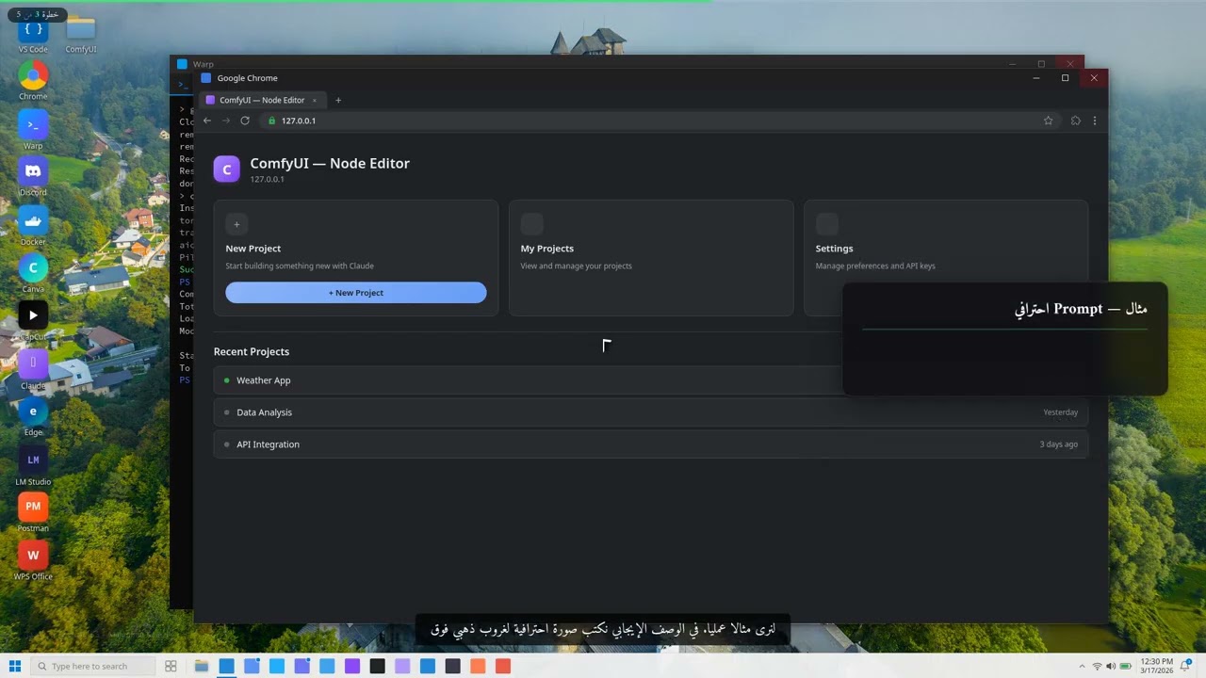Bookmark this page with the star icon
This screenshot has width=1206, height=678.
[x=1048, y=121]
